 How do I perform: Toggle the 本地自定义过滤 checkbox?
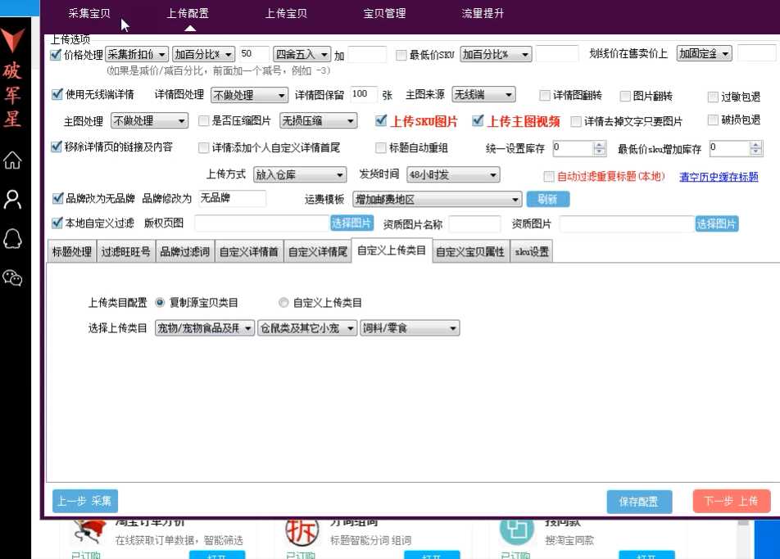(57, 223)
